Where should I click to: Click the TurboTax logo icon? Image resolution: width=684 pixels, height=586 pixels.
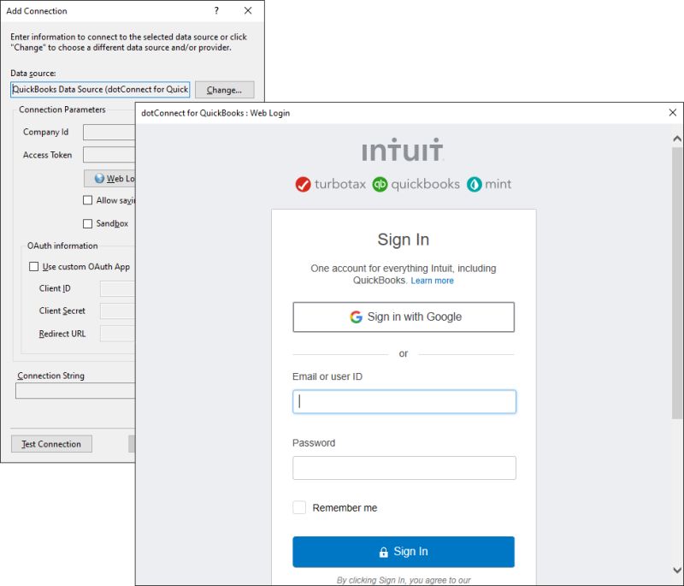point(301,184)
